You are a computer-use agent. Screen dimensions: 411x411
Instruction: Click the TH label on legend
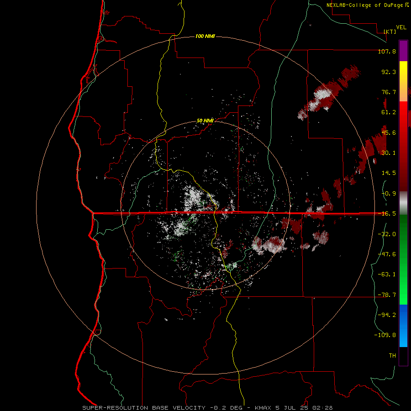tap(392, 356)
